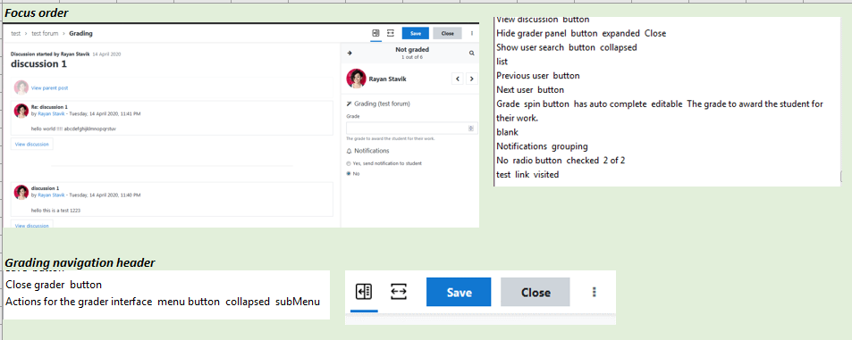Click the 'Notifications grouping' text line
852x340 pixels.
click(542, 145)
